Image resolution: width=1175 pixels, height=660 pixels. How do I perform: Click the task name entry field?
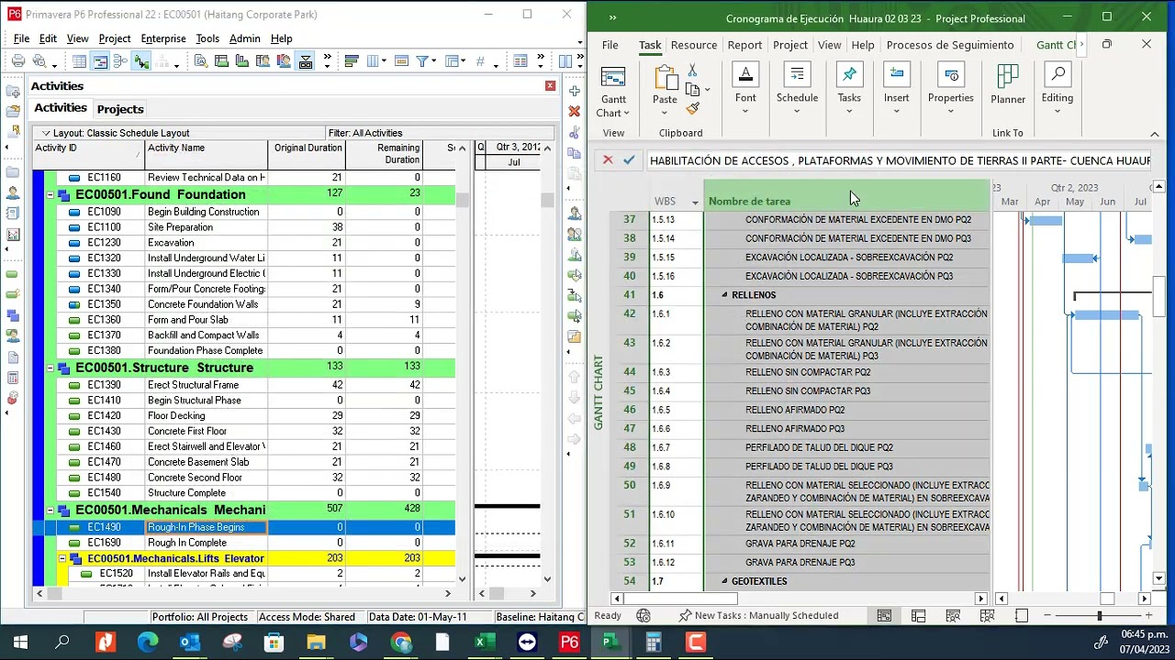900,160
